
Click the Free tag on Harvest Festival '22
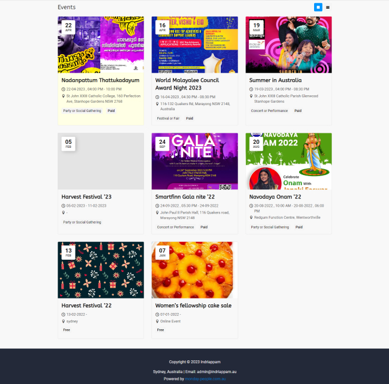coord(66,330)
